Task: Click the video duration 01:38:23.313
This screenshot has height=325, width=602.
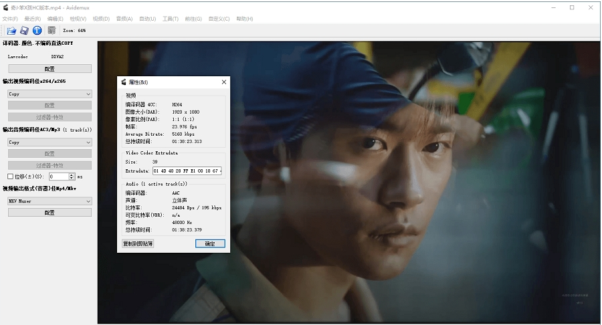Action: point(187,142)
